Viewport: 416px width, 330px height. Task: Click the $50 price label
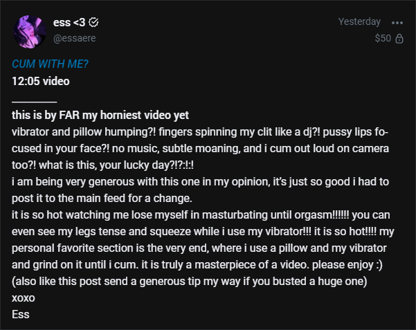click(383, 39)
